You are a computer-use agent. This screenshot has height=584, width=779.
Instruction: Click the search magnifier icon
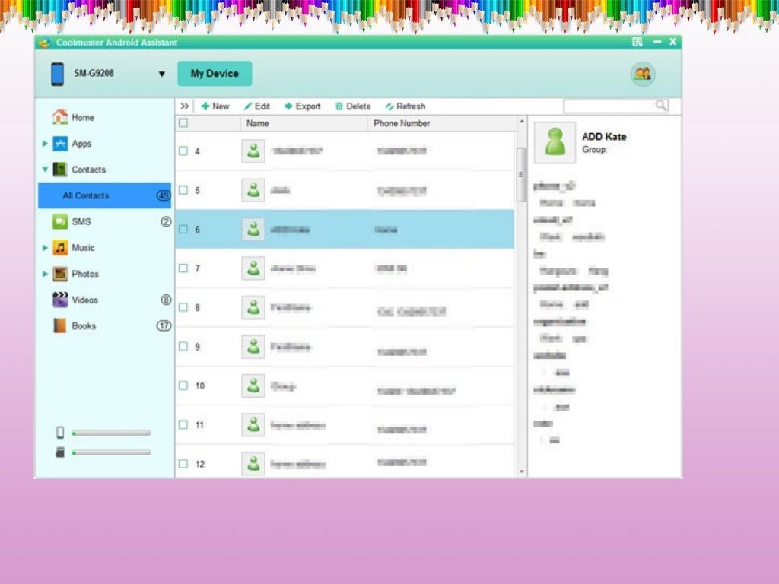661,105
